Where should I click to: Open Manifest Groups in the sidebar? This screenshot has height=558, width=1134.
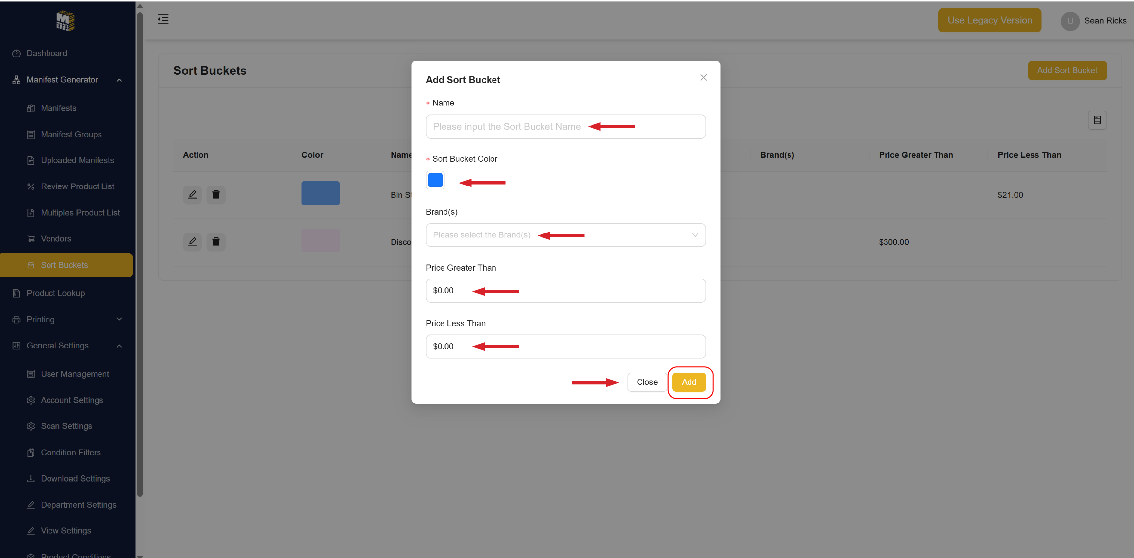tap(71, 134)
